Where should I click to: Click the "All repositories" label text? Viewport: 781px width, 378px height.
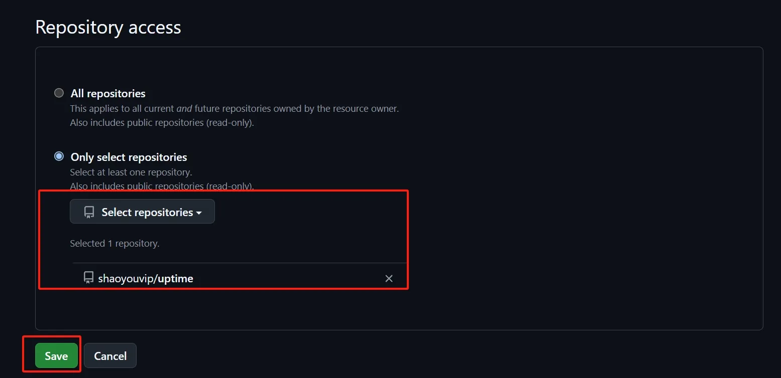(x=108, y=93)
